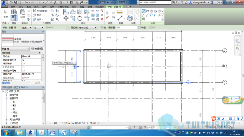The image size is (244, 137).
Task: Select the Mirror Draw Axis tool
Action: pos(87,12)
